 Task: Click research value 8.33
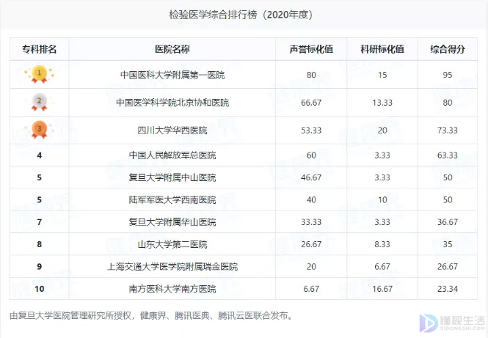click(x=382, y=244)
